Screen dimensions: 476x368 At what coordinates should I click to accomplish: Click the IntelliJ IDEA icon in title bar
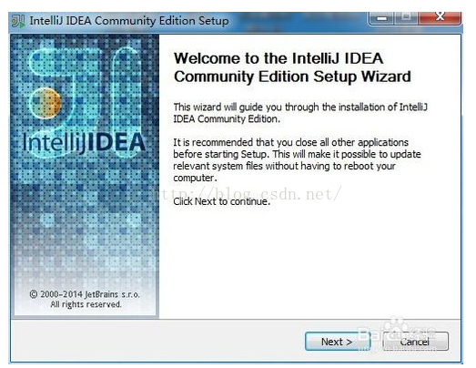pos(18,21)
